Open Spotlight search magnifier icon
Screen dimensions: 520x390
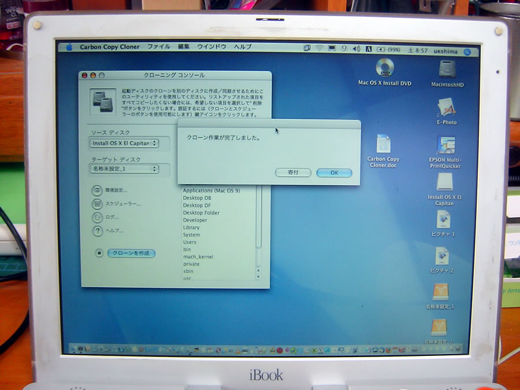click(467, 52)
